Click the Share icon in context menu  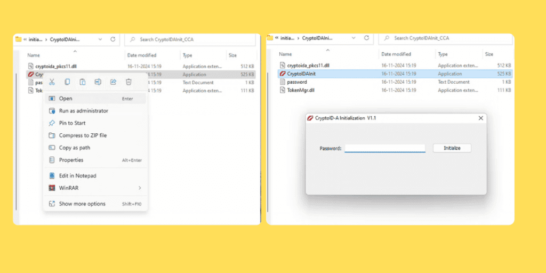(x=113, y=82)
